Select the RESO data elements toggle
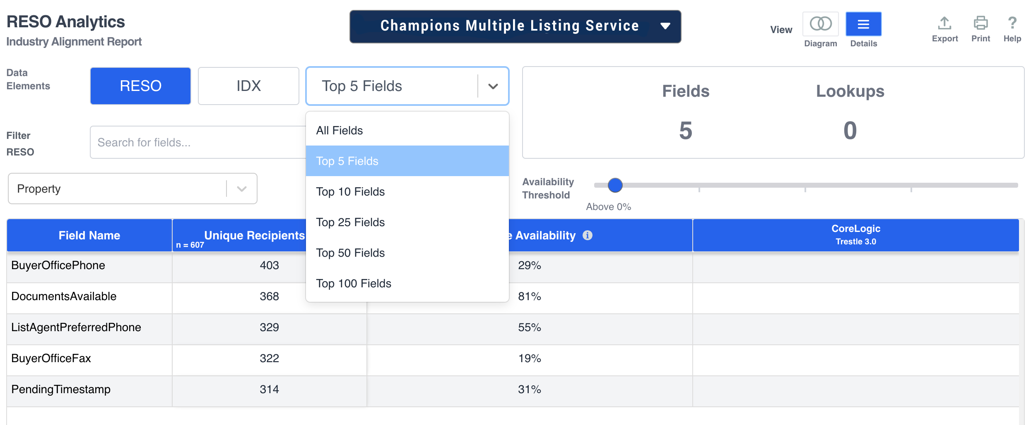This screenshot has width=1031, height=425. point(140,86)
